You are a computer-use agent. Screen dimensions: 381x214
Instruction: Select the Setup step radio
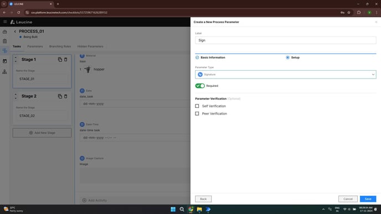pos(288,58)
